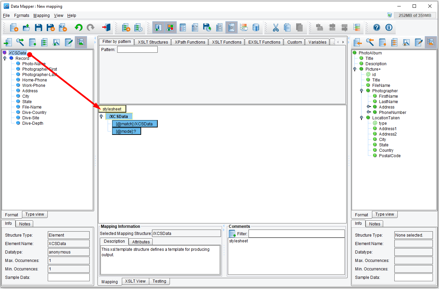Image resolution: width=439 pixels, height=289 pixels.
Task: Select the [@match]:/XCSData mapping box
Action: point(135,124)
